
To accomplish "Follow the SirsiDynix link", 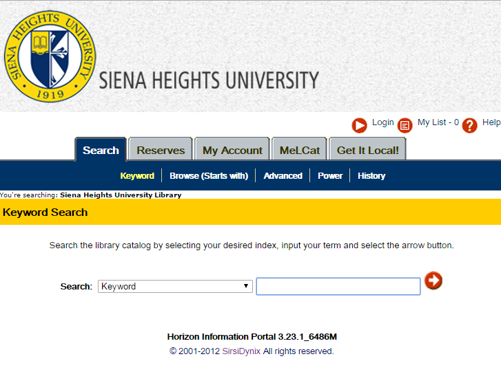I will (x=241, y=351).
